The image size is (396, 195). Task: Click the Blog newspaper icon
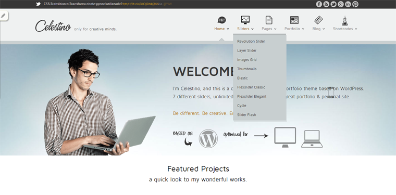click(318, 20)
